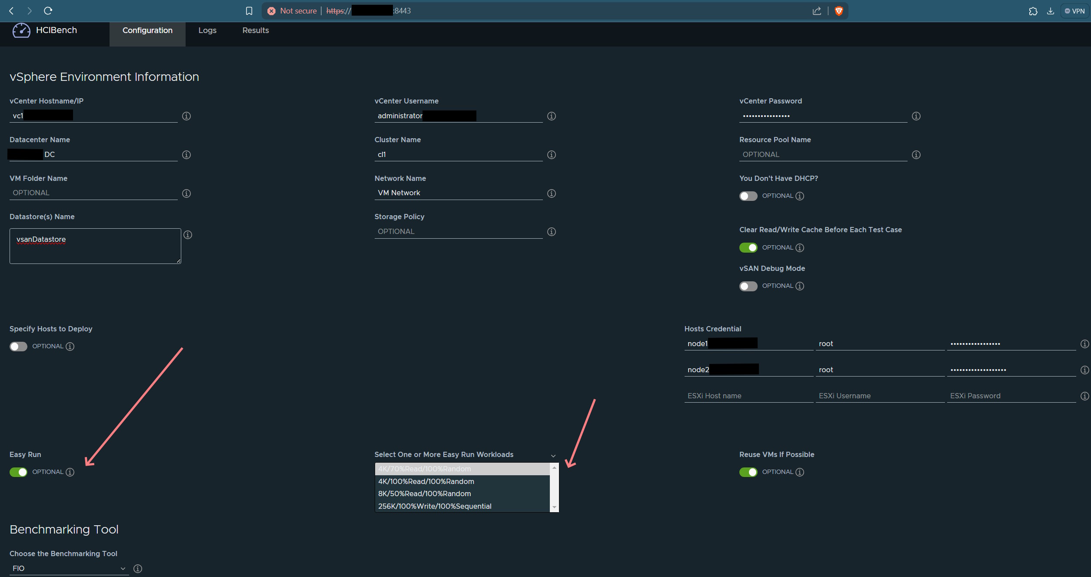This screenshot has height=577, width=1091.
Task: Click info icon next to vCenter Password
Action: click(x=916, y=116)
